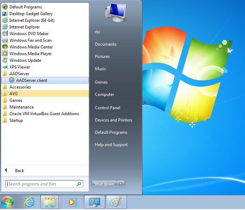Open Desktop Gadget Gallery

[x=31, y=14]
